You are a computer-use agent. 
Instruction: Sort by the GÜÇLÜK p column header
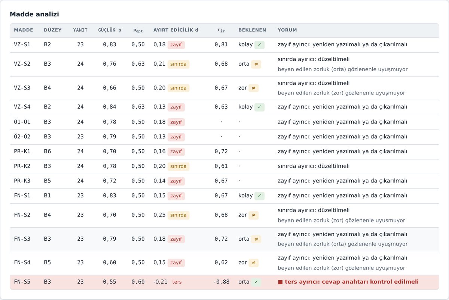pyautogui.click(x=110, y=30)
